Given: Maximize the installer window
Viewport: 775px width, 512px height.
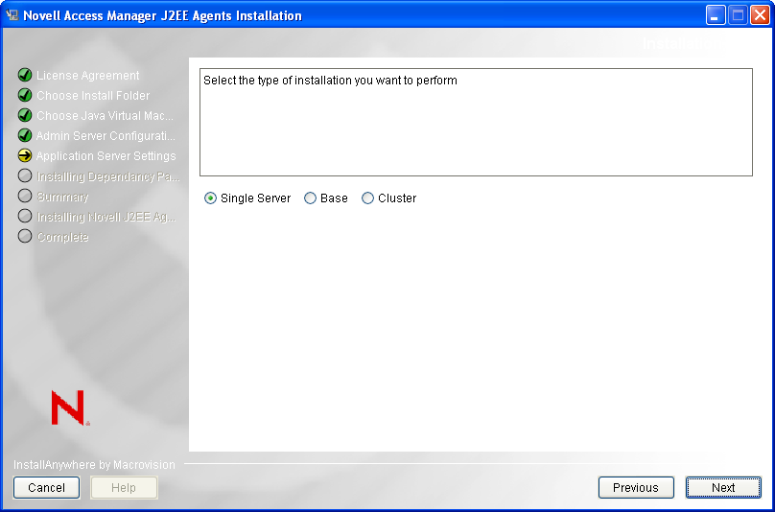Looking at the screenshot, I should click(738, 15).
